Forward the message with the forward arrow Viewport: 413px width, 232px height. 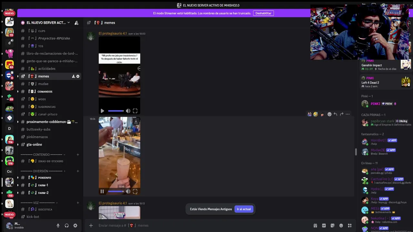click(342, 114)
